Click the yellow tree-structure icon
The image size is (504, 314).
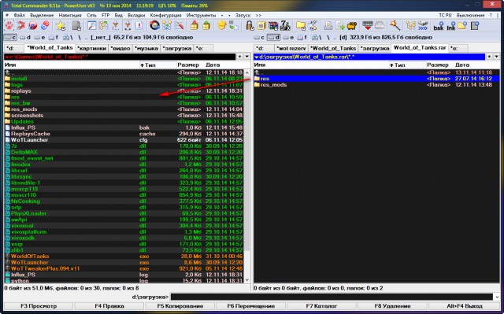tap(410, 26)
